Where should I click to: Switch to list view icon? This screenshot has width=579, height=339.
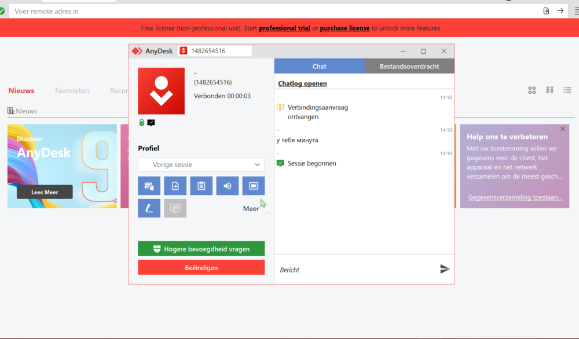(x=567, y=90)
